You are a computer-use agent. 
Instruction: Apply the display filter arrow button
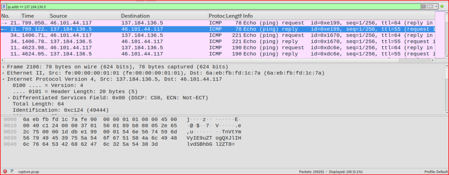[430, 7]
